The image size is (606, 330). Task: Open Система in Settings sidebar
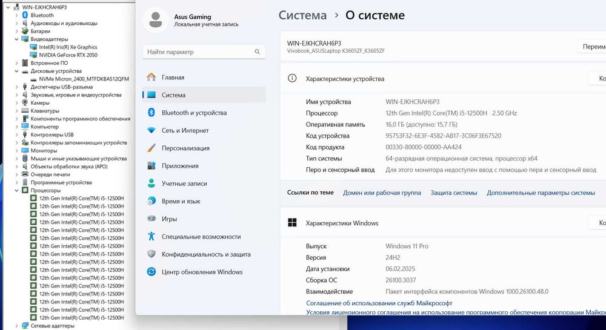(x=204, y=95)
